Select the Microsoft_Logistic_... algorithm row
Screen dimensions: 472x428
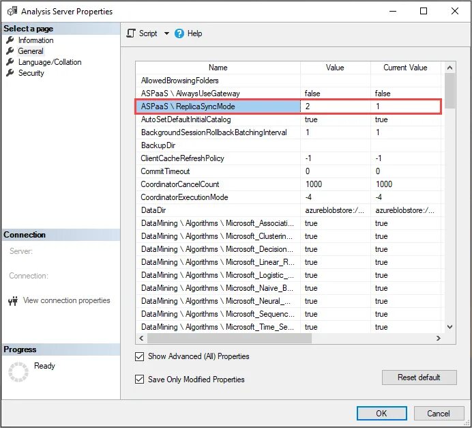pos(289,275)
